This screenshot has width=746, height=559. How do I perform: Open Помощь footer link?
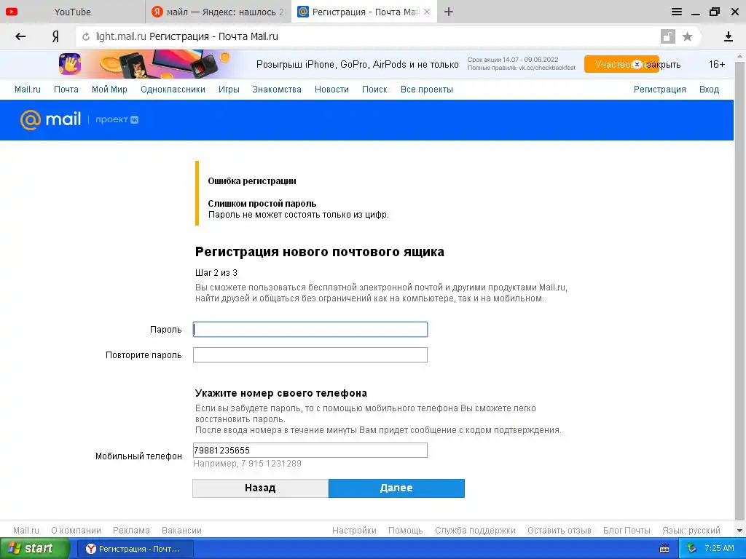405,531
